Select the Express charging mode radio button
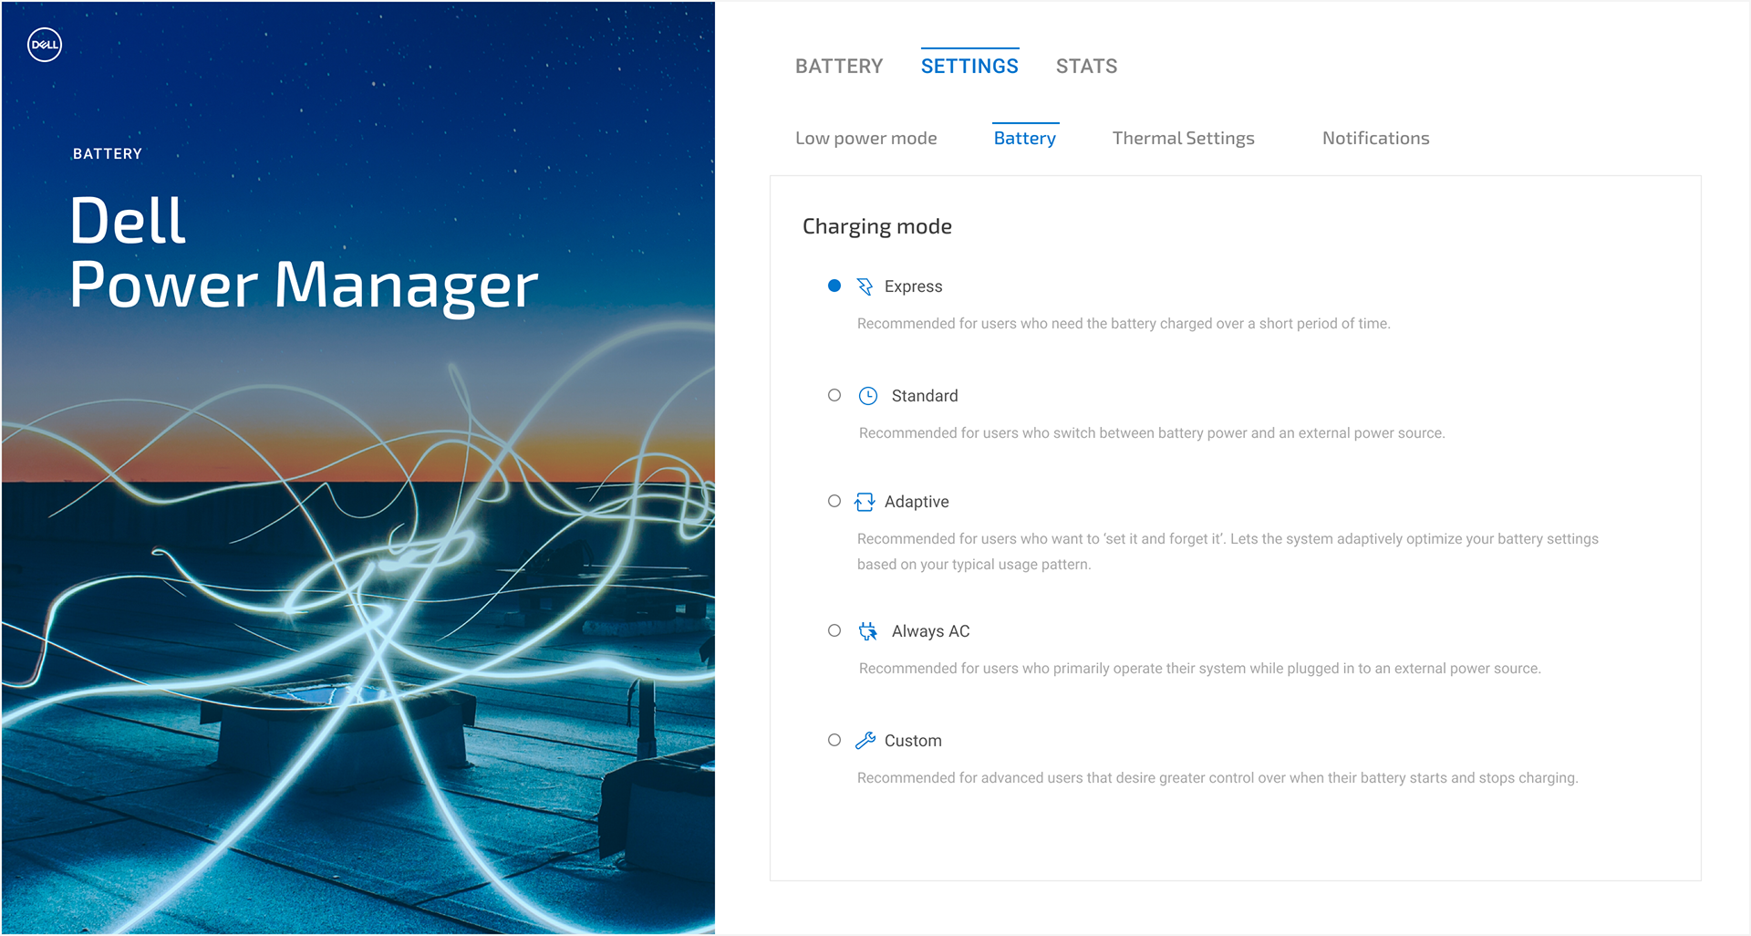This screenshot has height=936, width=1751. point(834,286)
